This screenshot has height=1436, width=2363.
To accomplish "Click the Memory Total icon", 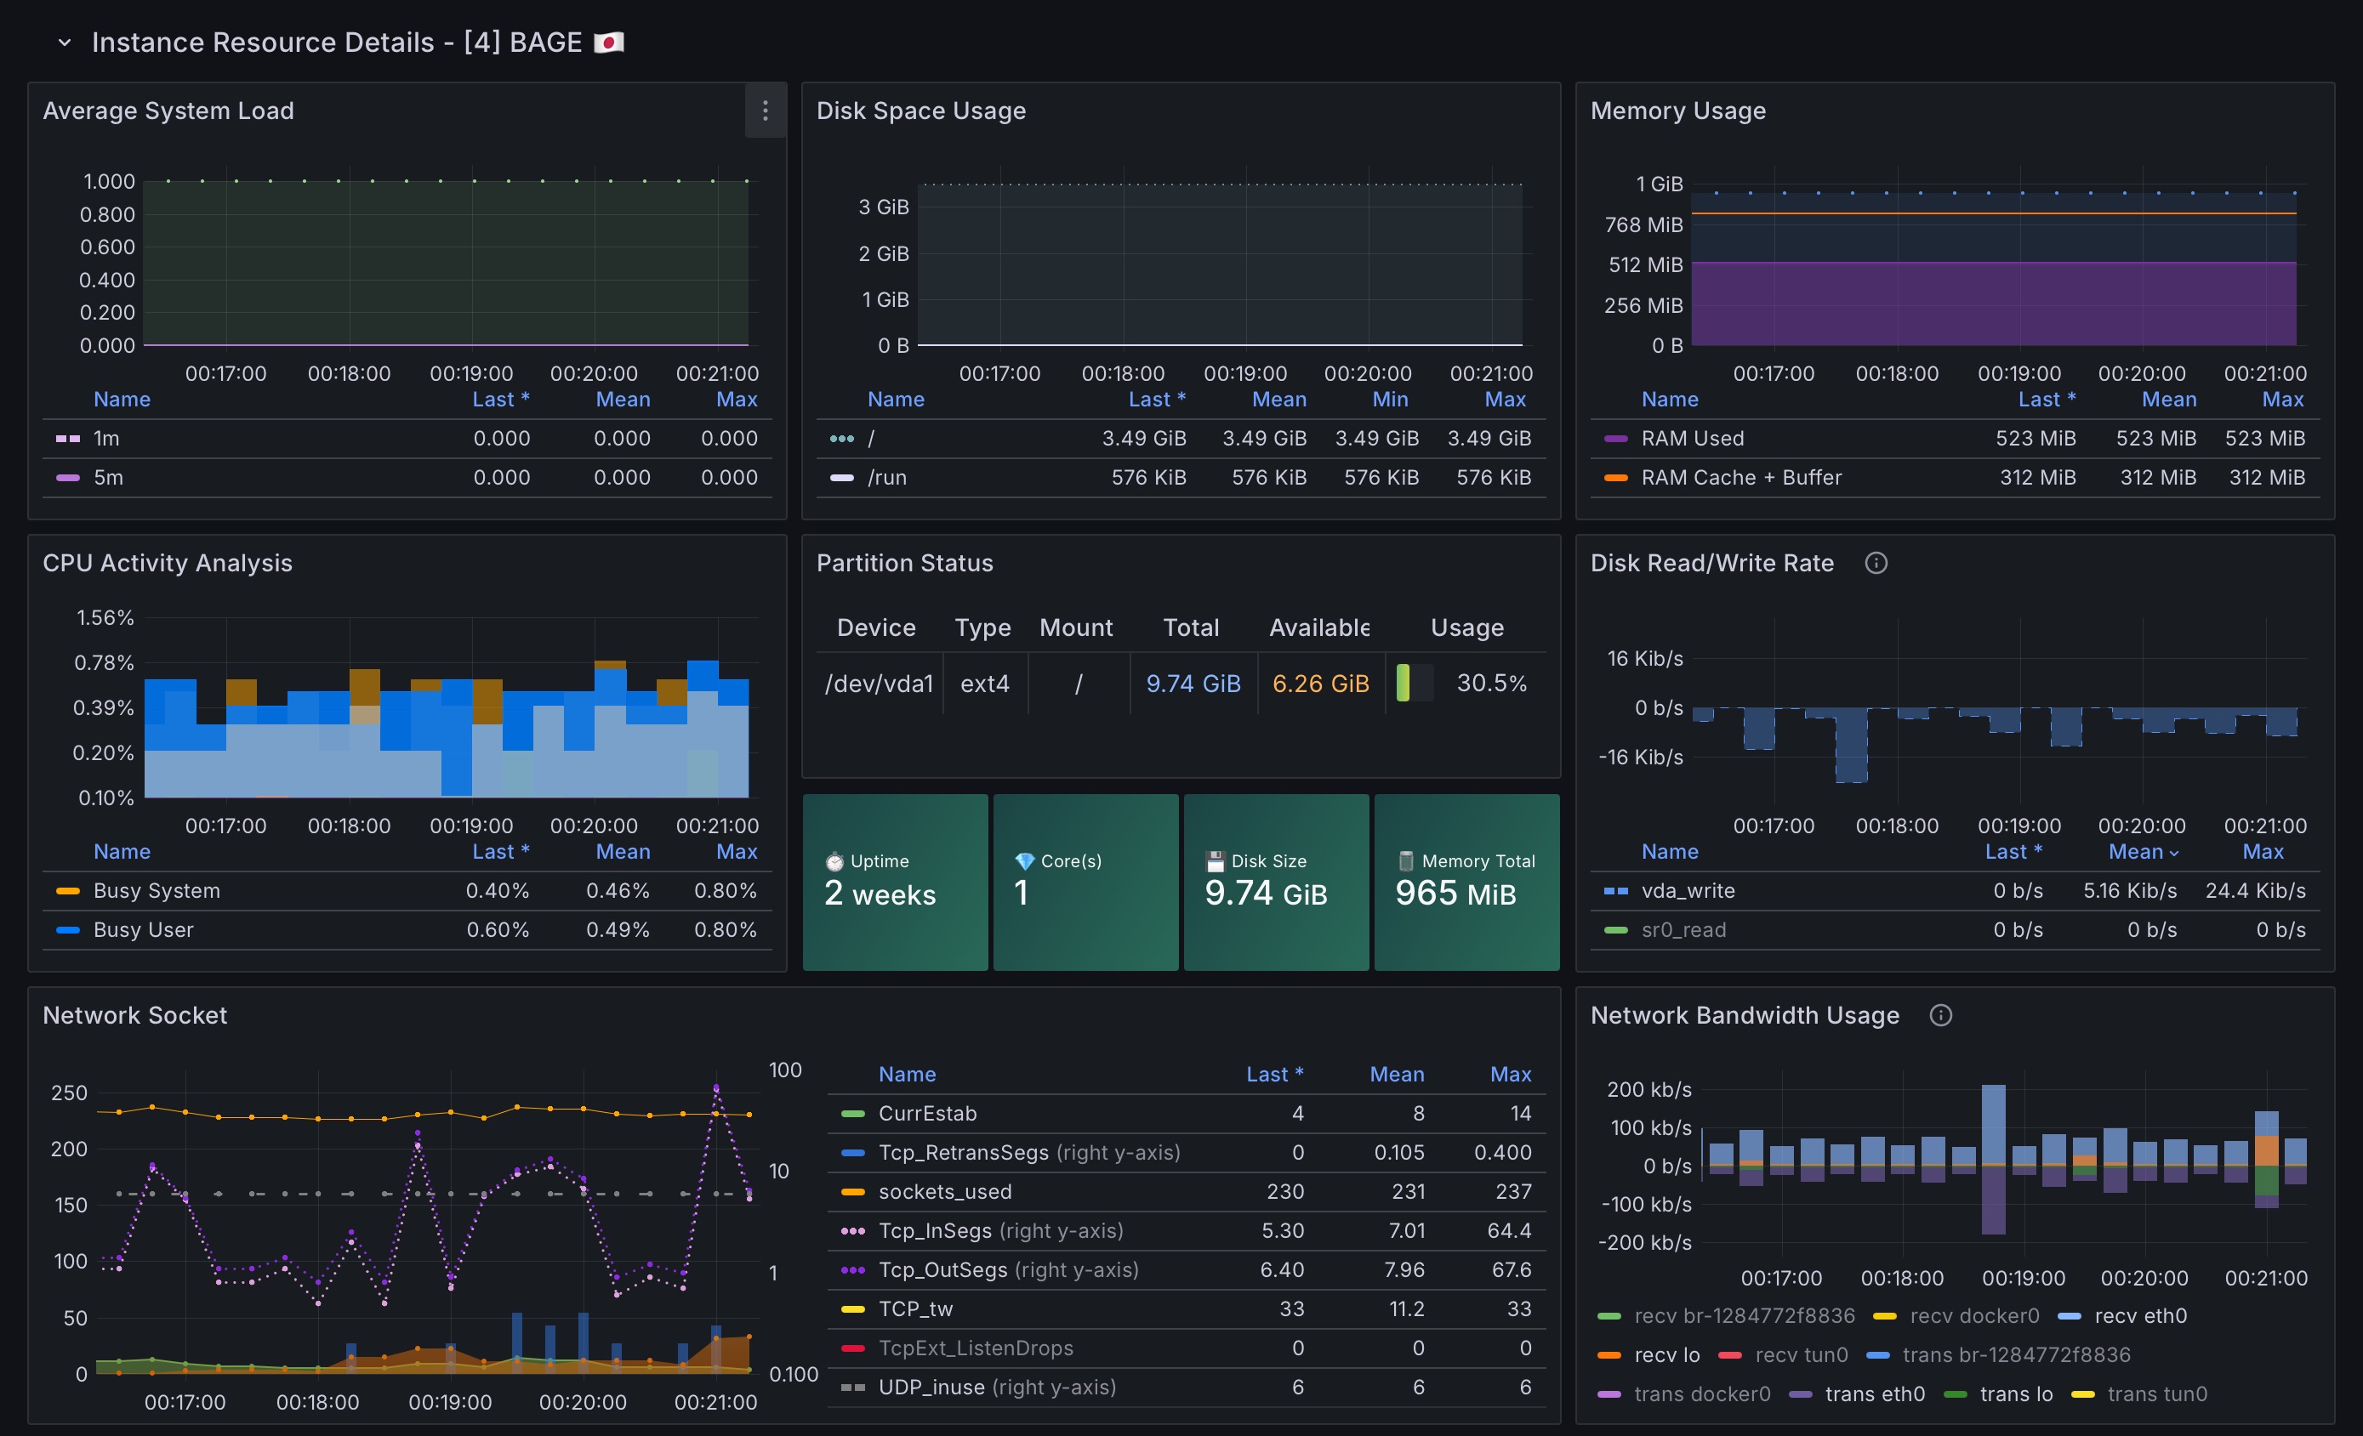I will (1406, 860).
